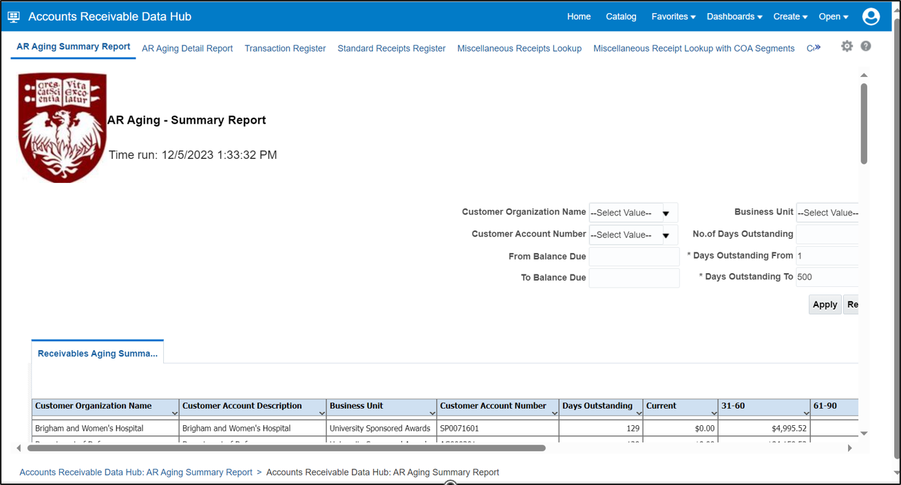Click Accounts Receivable Data Hub title
Image resolution: width=901 pixels, height=485 pixels.
pos(110,17)
